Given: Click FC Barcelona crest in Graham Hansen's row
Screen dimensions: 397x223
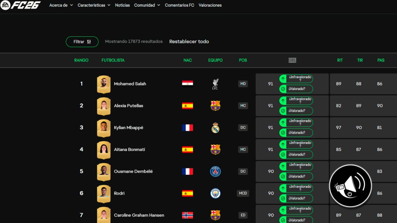Looking at the screenshot, I should tap(216, 215).
